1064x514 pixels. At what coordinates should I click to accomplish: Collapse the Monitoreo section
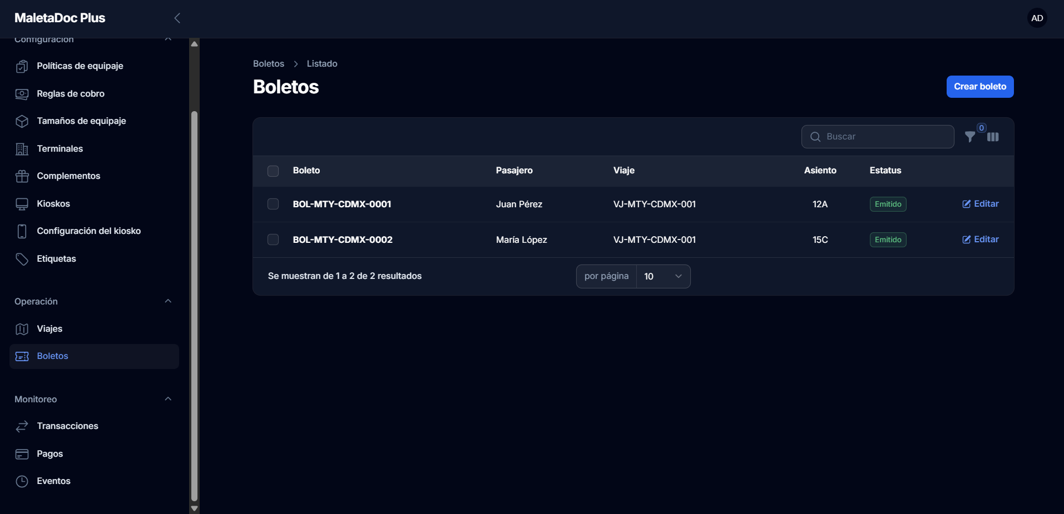168,399
